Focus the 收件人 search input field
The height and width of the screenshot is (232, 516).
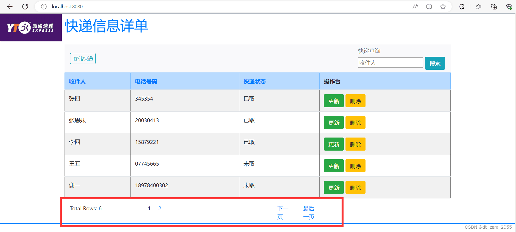click(391, 63)
